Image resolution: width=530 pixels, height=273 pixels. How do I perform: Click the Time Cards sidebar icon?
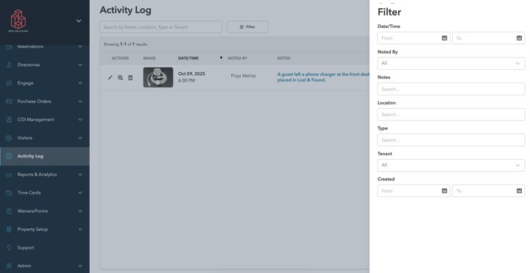click(9, 193)
